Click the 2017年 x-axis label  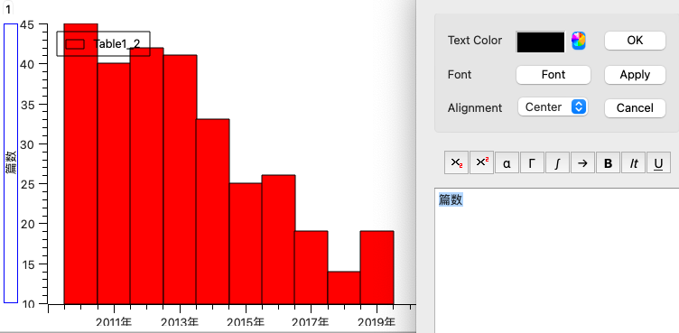[x=311, y=322]
